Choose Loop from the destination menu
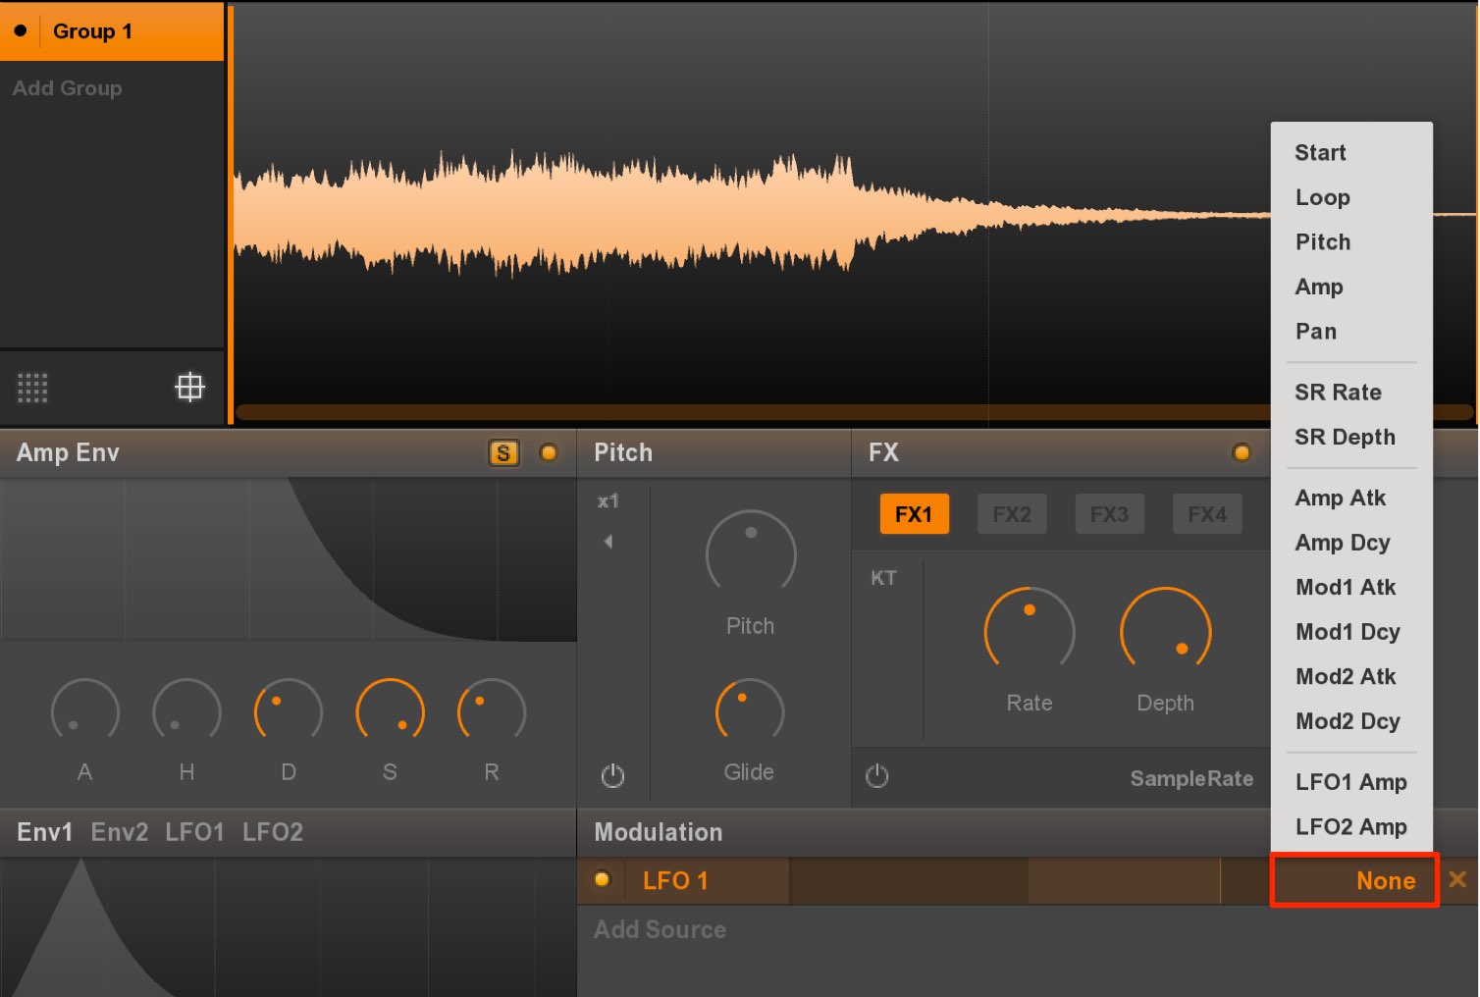 click(x=1351, y=197)
